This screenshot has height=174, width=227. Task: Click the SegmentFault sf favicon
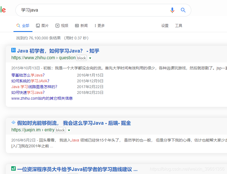pos(13,168)
